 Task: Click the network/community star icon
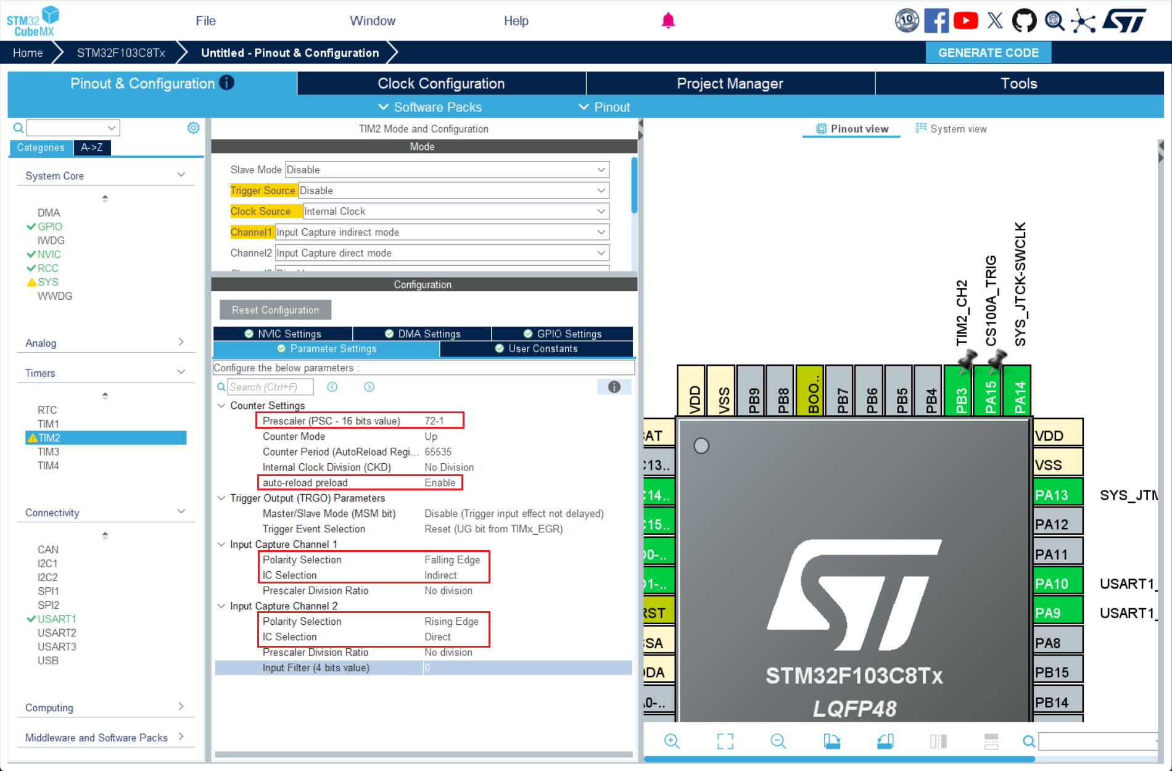(1083, 21)
